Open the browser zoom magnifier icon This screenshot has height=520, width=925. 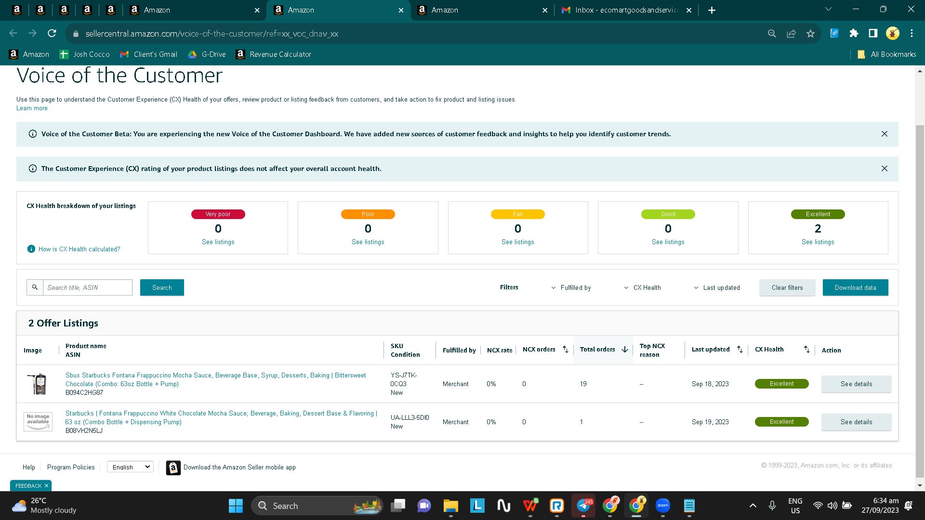pos(772,33)
